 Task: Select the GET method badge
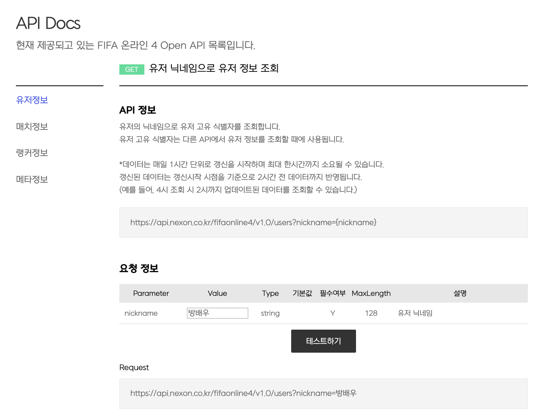pos(132,69)
